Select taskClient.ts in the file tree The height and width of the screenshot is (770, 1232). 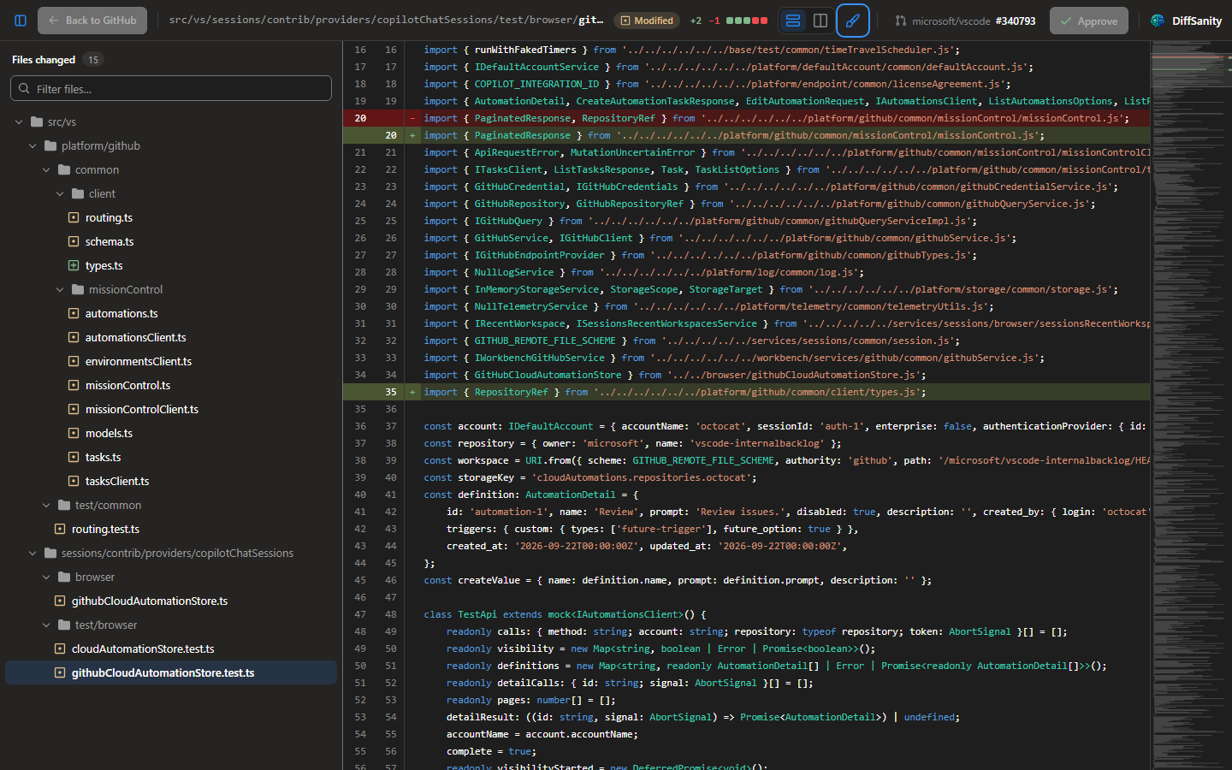[171, 481]
